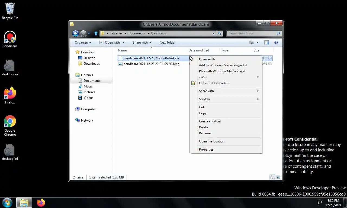Viewport: 347px width, 208px height.
Task: Choose Play with Windows Media Player
Action: tap(226, 71)
